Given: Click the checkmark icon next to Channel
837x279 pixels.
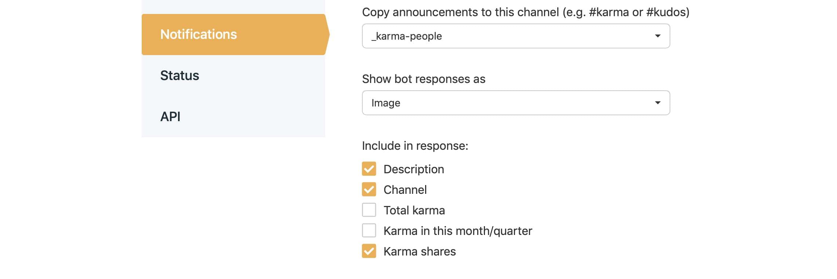Looking at the screenshot, I should [x=369, y=189].
